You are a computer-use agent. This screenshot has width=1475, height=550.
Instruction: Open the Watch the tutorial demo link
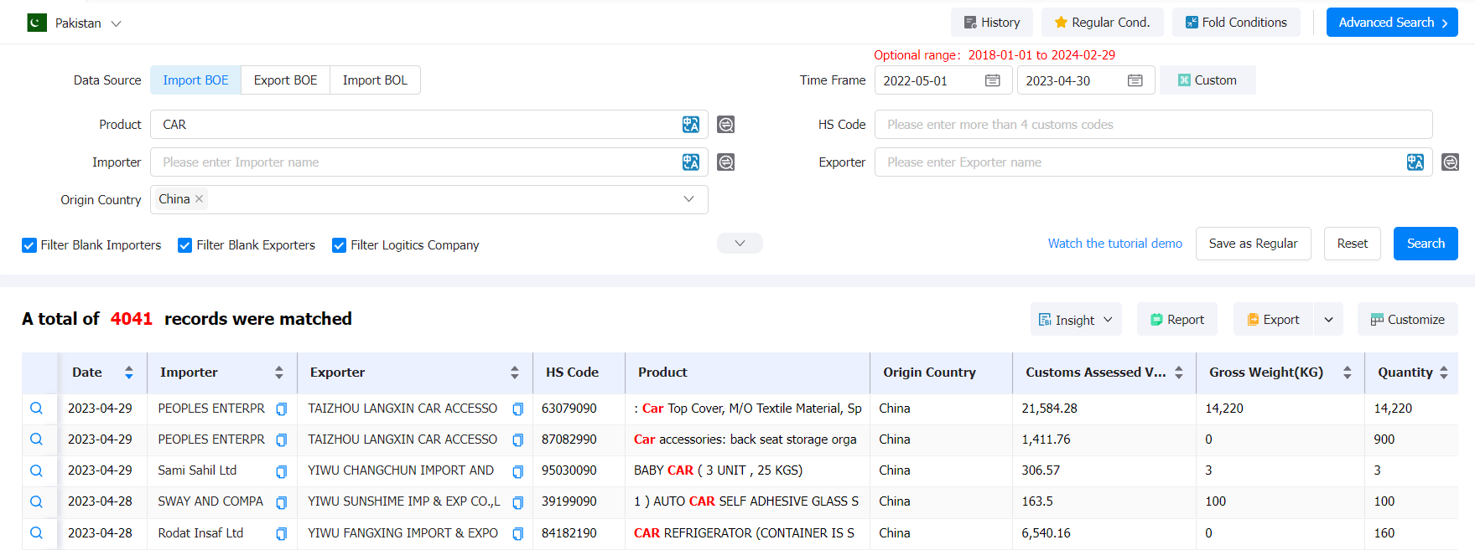point(1114,244)
